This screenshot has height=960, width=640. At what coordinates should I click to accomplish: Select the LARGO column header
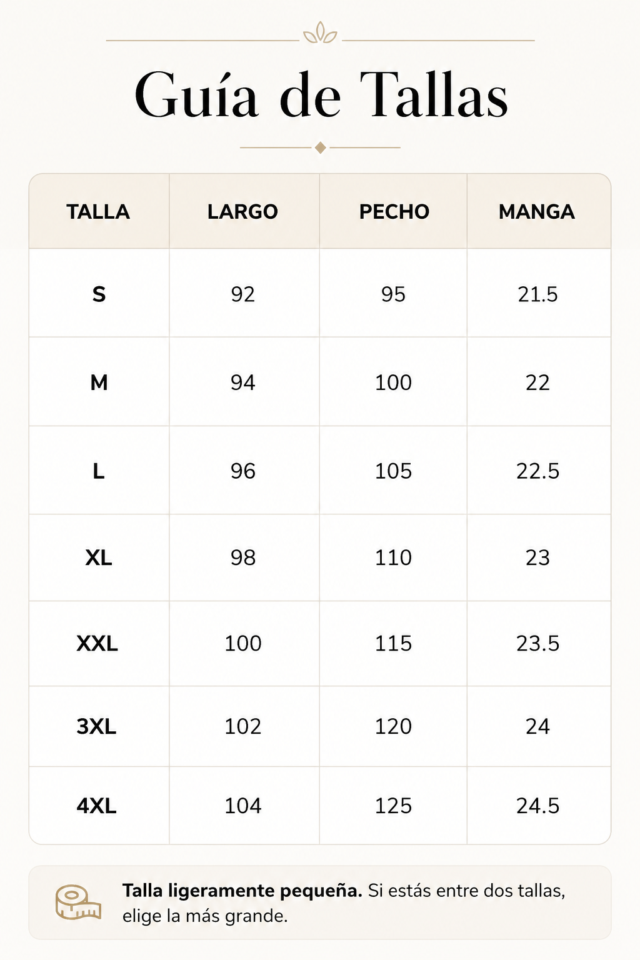[242, 212]
